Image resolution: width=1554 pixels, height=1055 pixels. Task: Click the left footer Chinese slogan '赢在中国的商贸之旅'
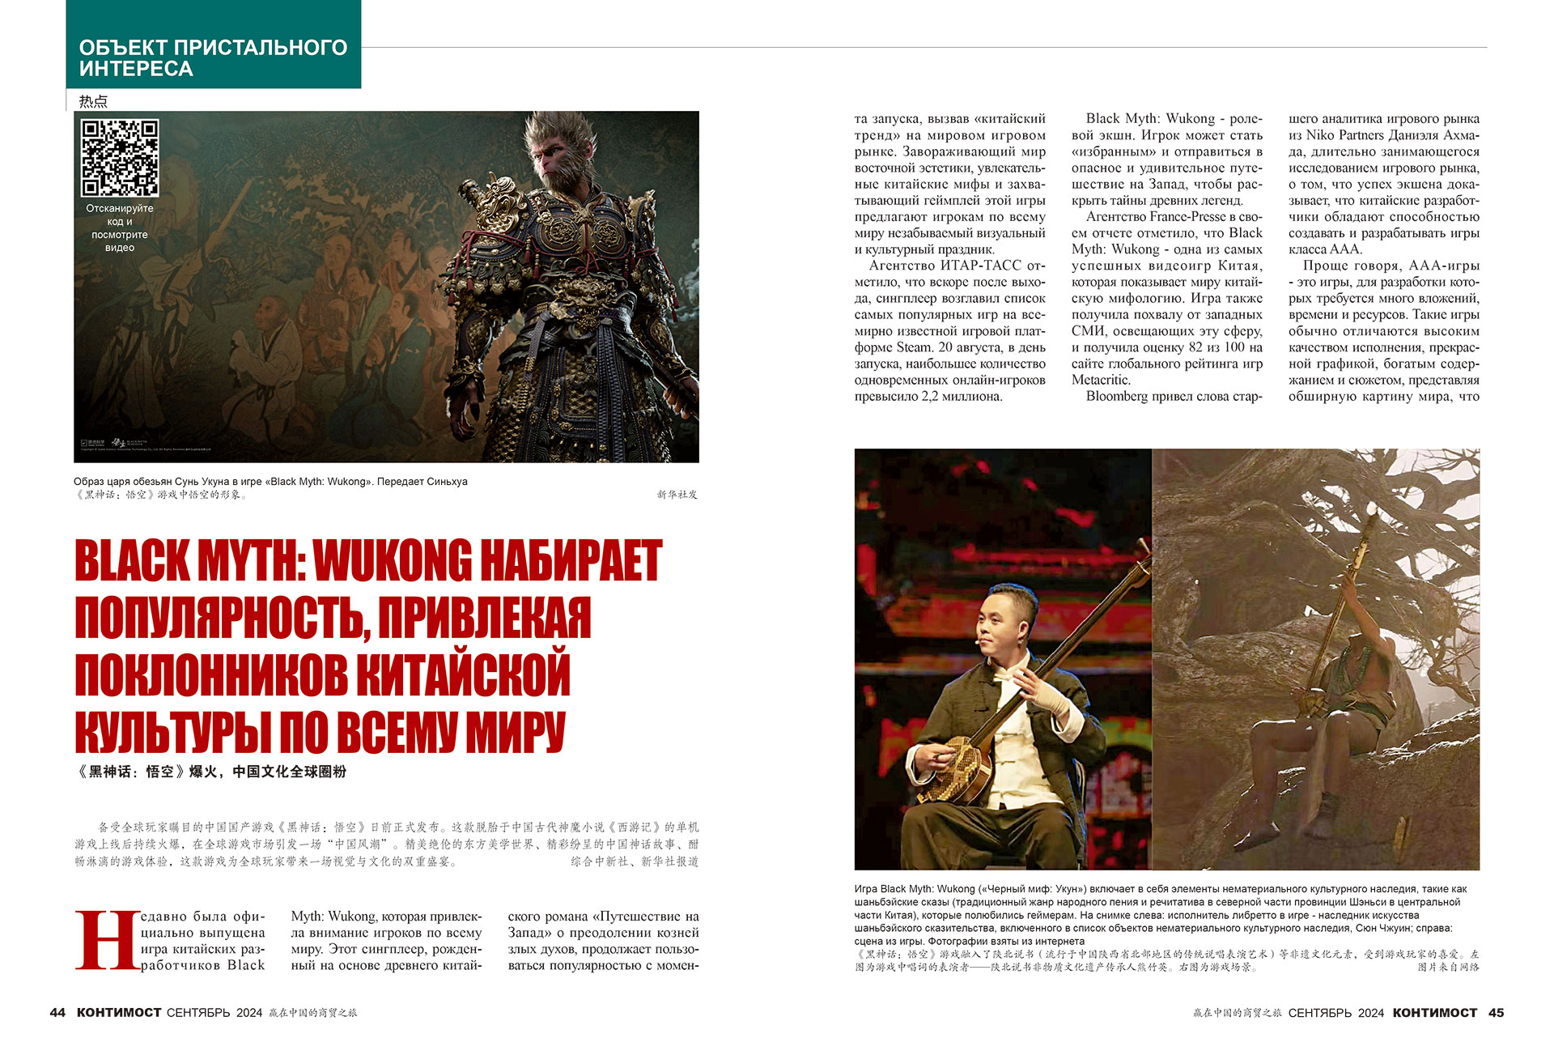pos(313,1013)
